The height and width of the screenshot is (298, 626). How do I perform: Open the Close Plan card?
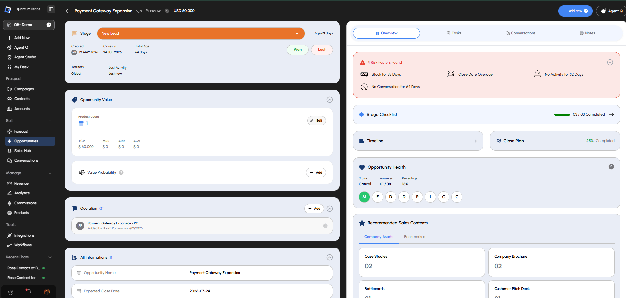555,141
